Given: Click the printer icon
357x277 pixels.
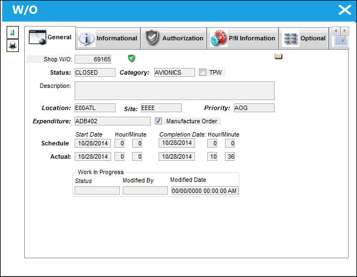Looking at the screenshot, I should [x=13, y=45].
